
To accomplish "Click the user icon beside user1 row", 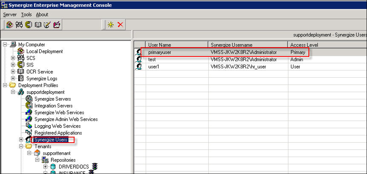I will point(139,66).
